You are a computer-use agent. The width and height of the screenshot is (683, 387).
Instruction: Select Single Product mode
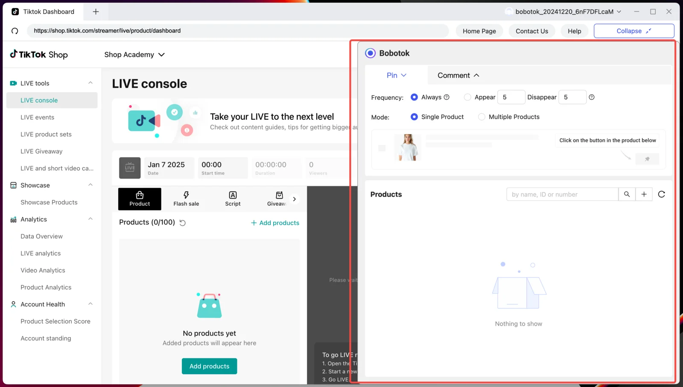414,117
